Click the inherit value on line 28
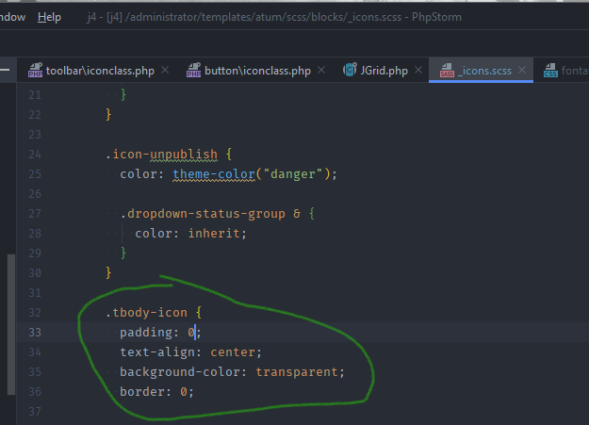The width and height of the screenshot is (589, 425). [214, 234]
